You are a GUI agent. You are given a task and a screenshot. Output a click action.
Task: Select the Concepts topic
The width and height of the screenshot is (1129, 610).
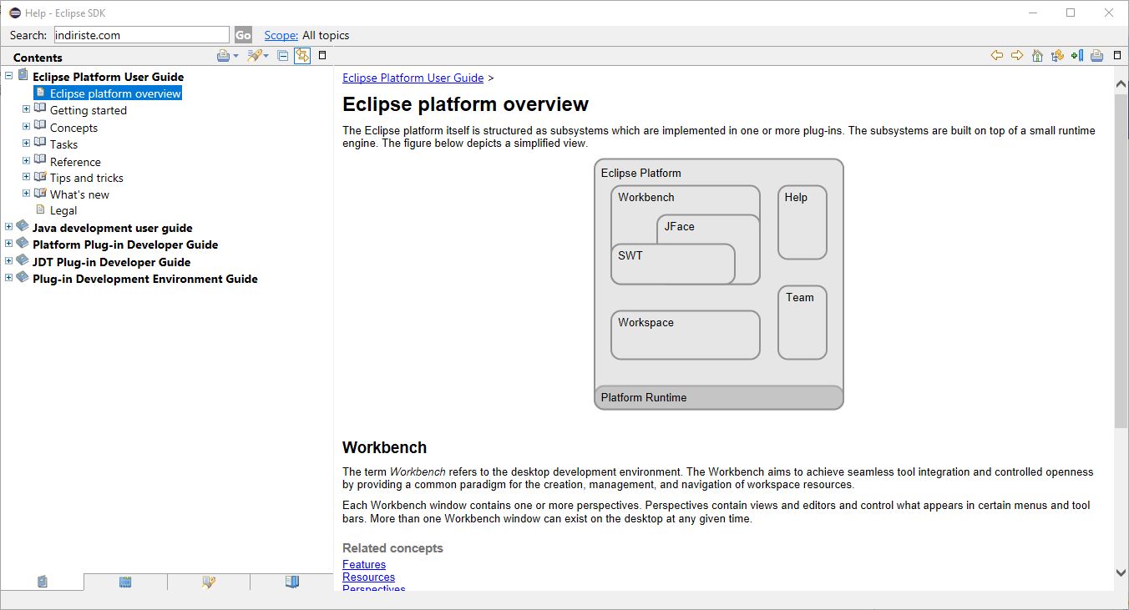click(x=73, y=128)
